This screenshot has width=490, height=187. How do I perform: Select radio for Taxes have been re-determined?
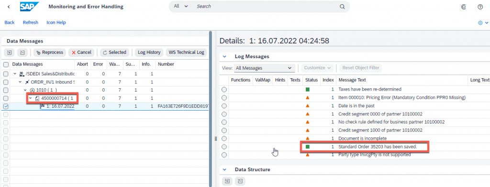pos(224,90)
